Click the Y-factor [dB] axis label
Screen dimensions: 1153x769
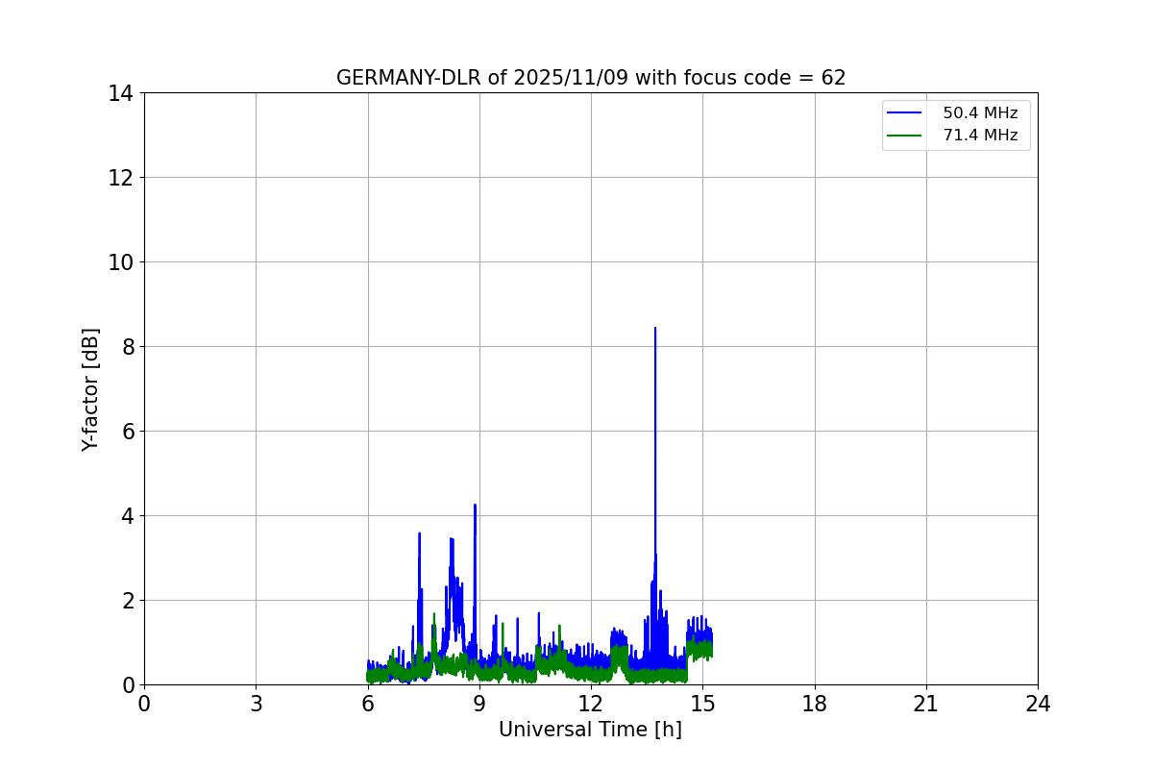pos(90,389)
